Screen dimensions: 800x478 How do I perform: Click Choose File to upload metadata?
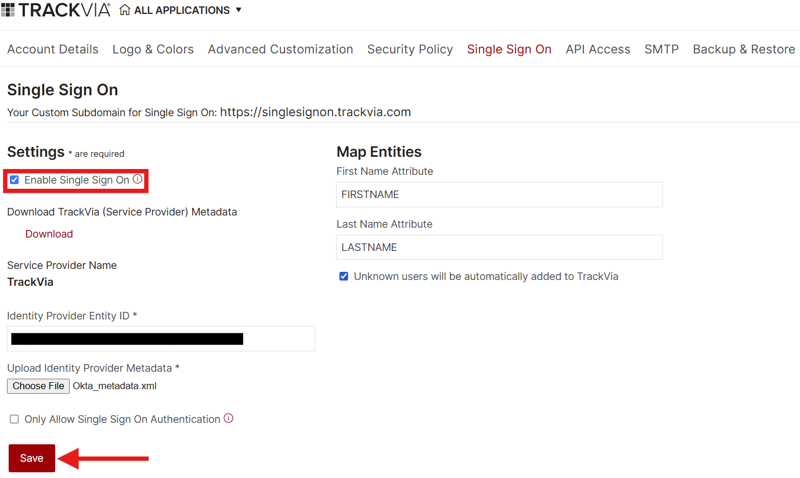[39, 386]
